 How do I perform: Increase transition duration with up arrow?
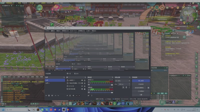(129, 84)
